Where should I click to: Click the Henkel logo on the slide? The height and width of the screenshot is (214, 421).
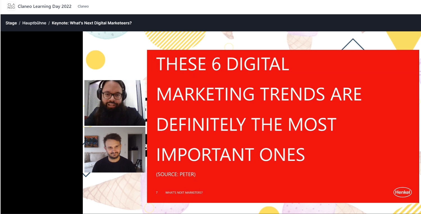pos(402,192)
